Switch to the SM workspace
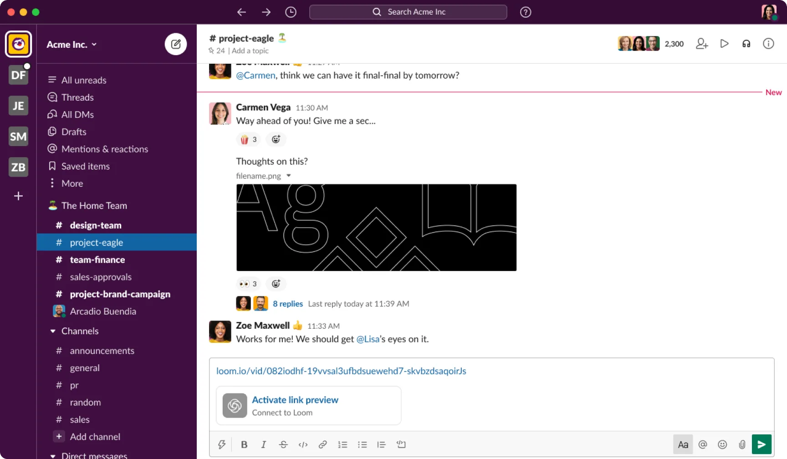The width and height of the screenshot is (787, 459). coord(18,136)
